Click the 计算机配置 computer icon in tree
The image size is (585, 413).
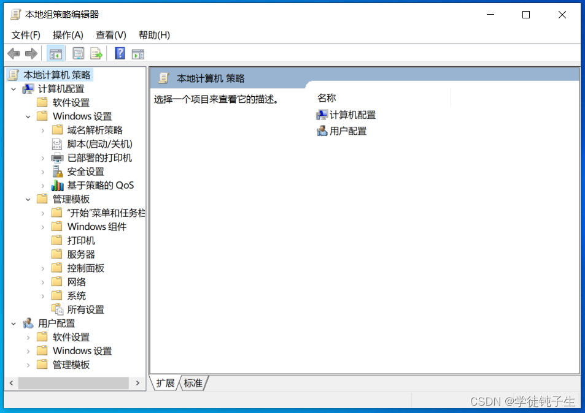coord(28,89)
